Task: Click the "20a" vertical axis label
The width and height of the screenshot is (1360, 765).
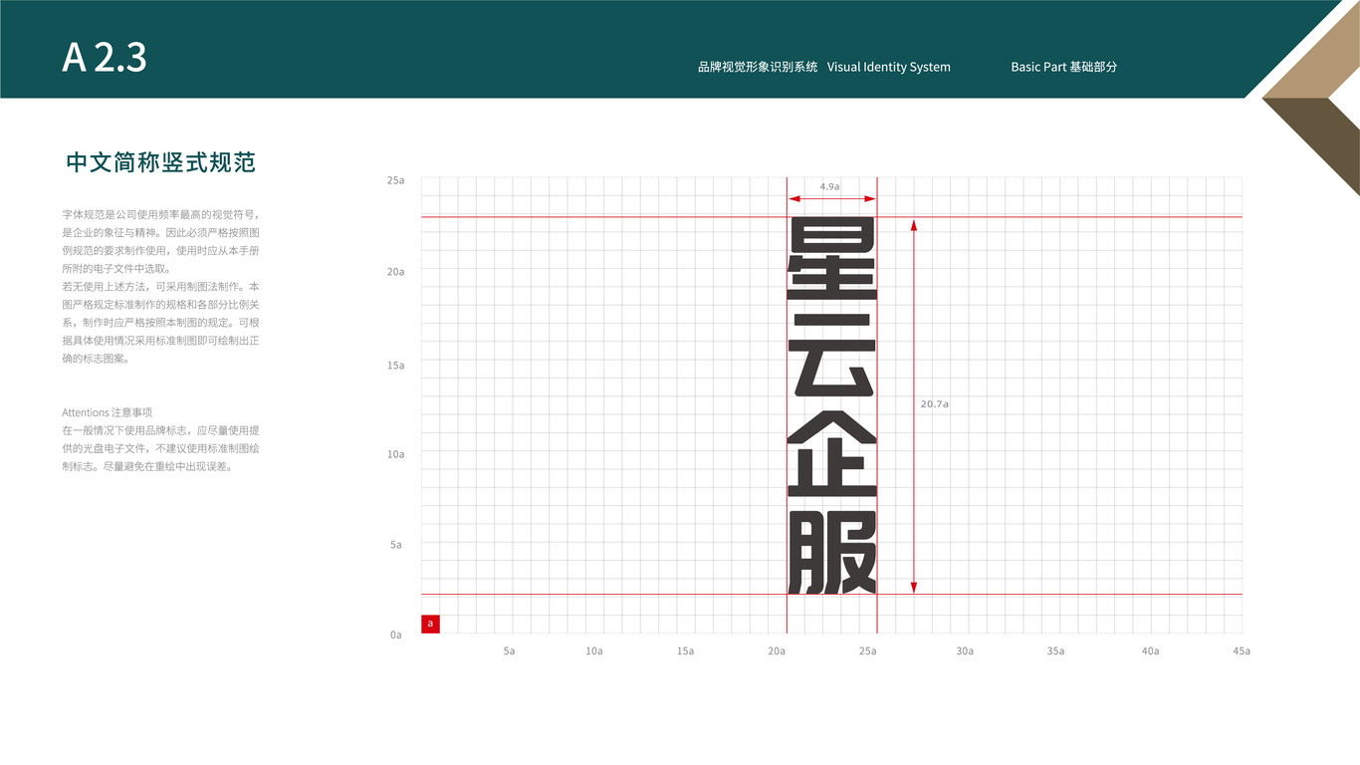Action: click(396, 271)
